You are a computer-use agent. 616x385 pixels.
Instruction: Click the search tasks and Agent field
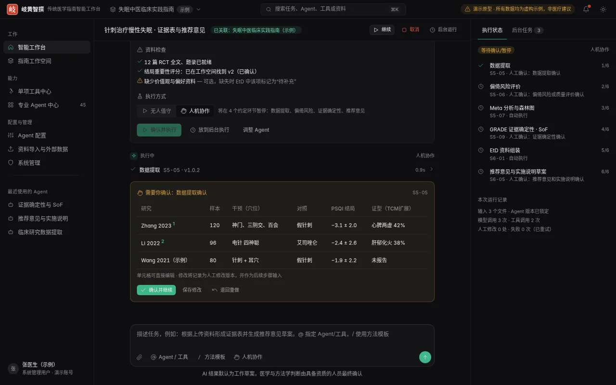coord(333,9)
